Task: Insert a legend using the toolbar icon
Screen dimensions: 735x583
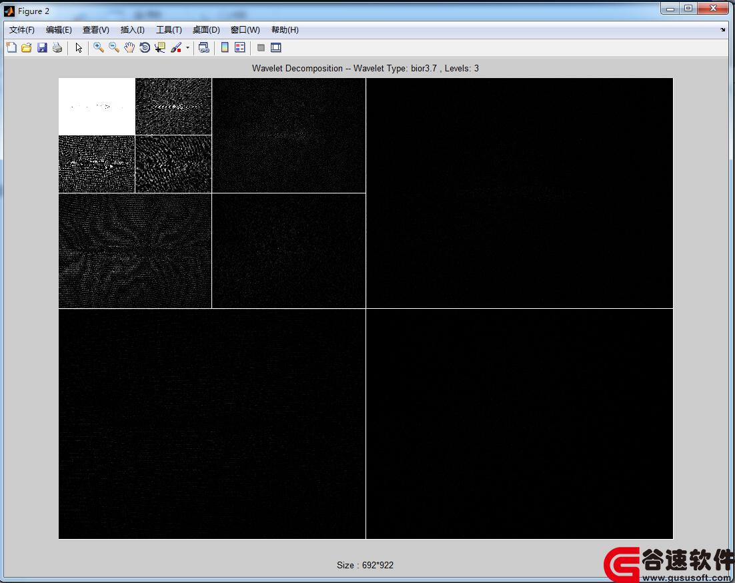Action: coord(240,47)
